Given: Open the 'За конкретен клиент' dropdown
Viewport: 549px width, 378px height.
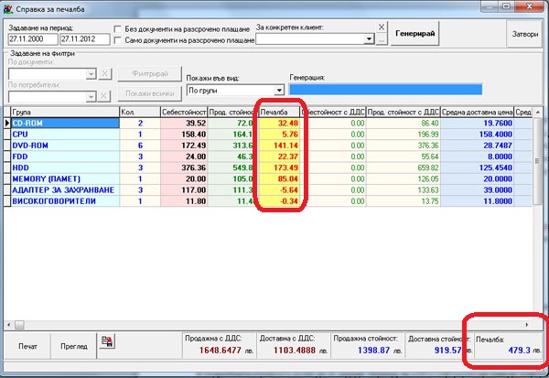Looking at the screenshot, I should tap(370, 40).
